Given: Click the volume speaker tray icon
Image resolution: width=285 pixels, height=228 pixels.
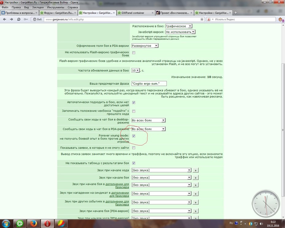Looking at the screenshot, I should pos(261,224).
